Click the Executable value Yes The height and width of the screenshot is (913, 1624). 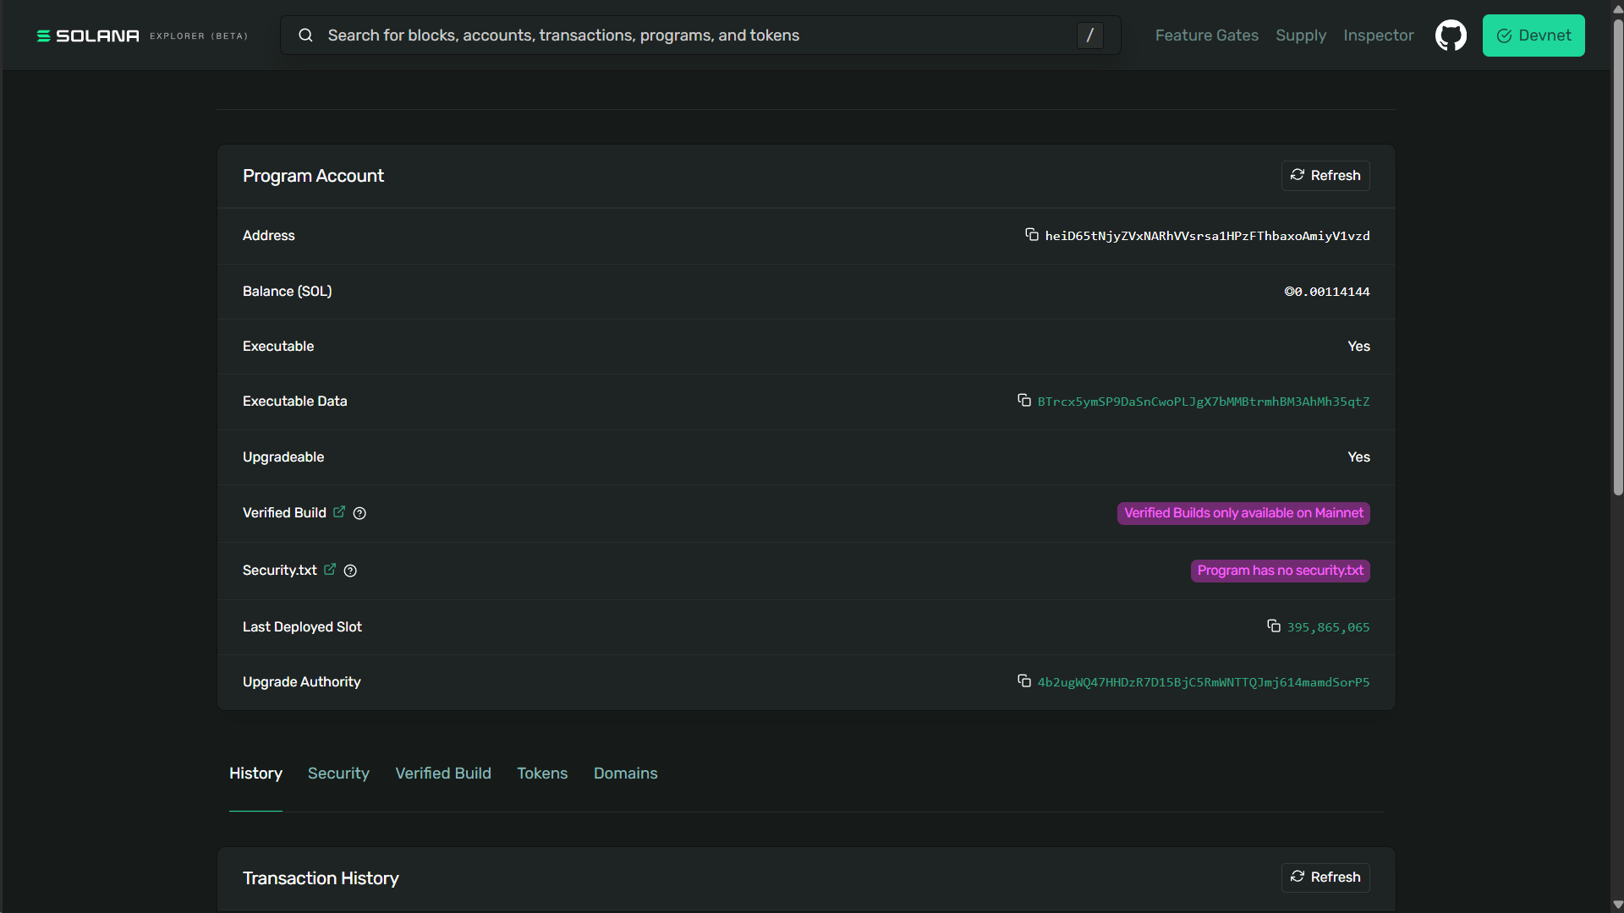click(1358, 346)
